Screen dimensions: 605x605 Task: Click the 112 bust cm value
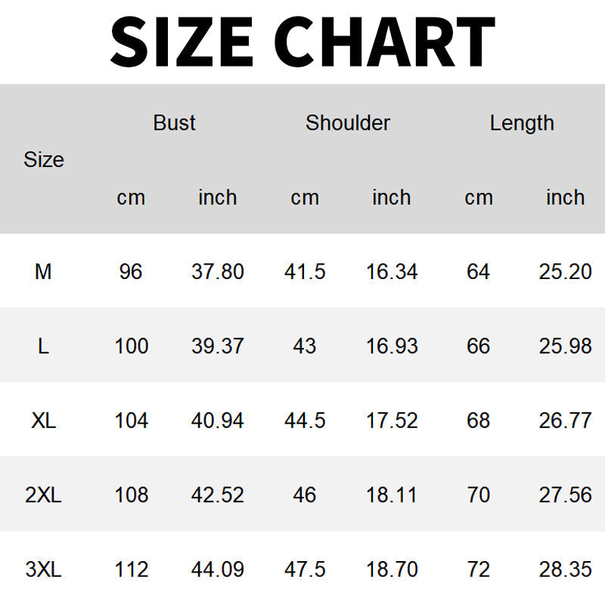(131, 569)
